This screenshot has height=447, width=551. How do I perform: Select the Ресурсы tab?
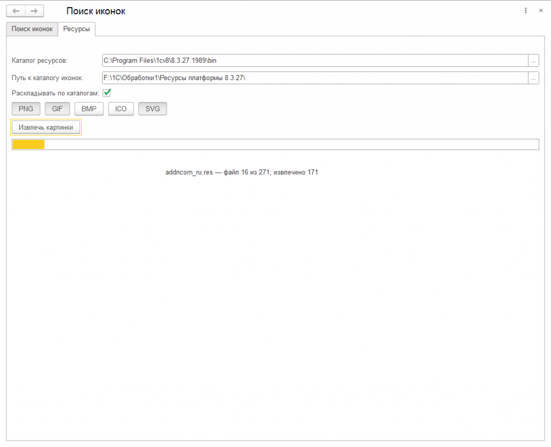[76, 29]
